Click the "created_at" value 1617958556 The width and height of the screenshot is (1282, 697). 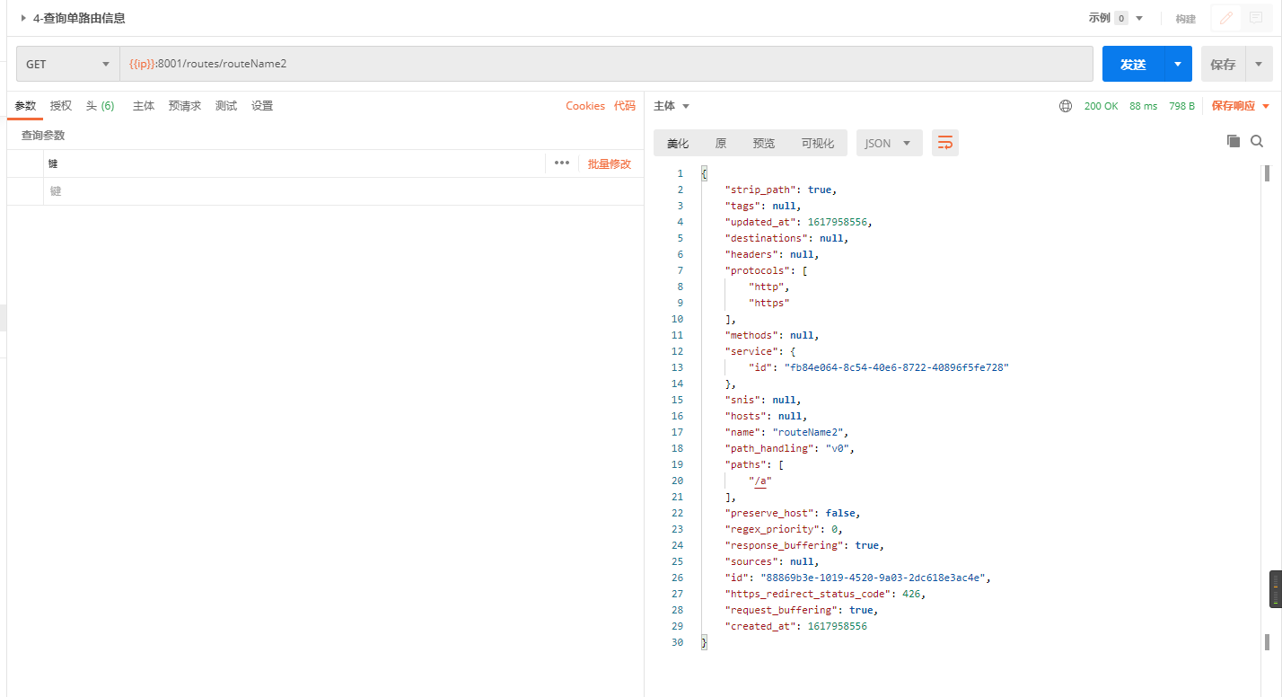(x=838, y=626)
